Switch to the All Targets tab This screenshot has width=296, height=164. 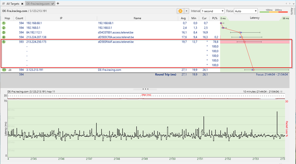pos(14,3)
